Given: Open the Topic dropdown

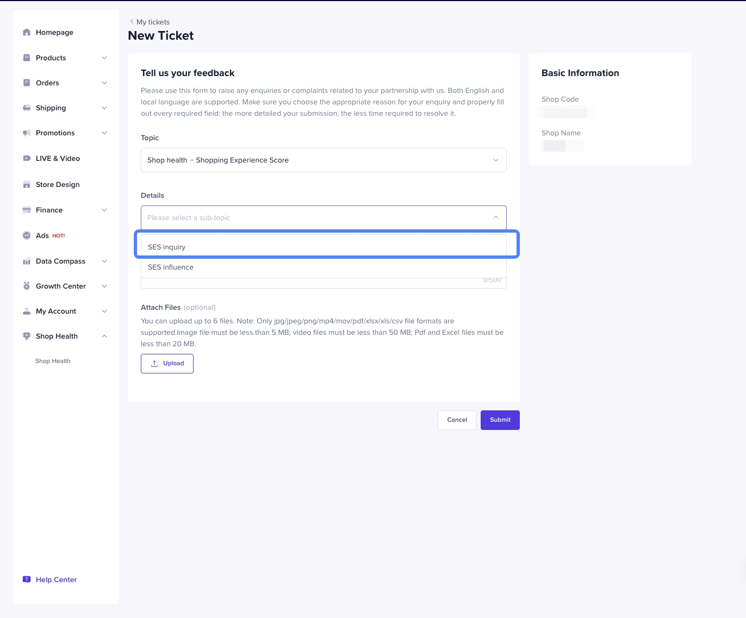Looking at the screenshot, I should click(x=324, y=160).
